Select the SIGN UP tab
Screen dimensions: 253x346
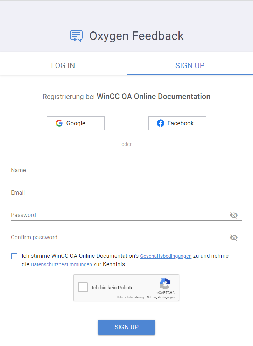click(190, 65)
